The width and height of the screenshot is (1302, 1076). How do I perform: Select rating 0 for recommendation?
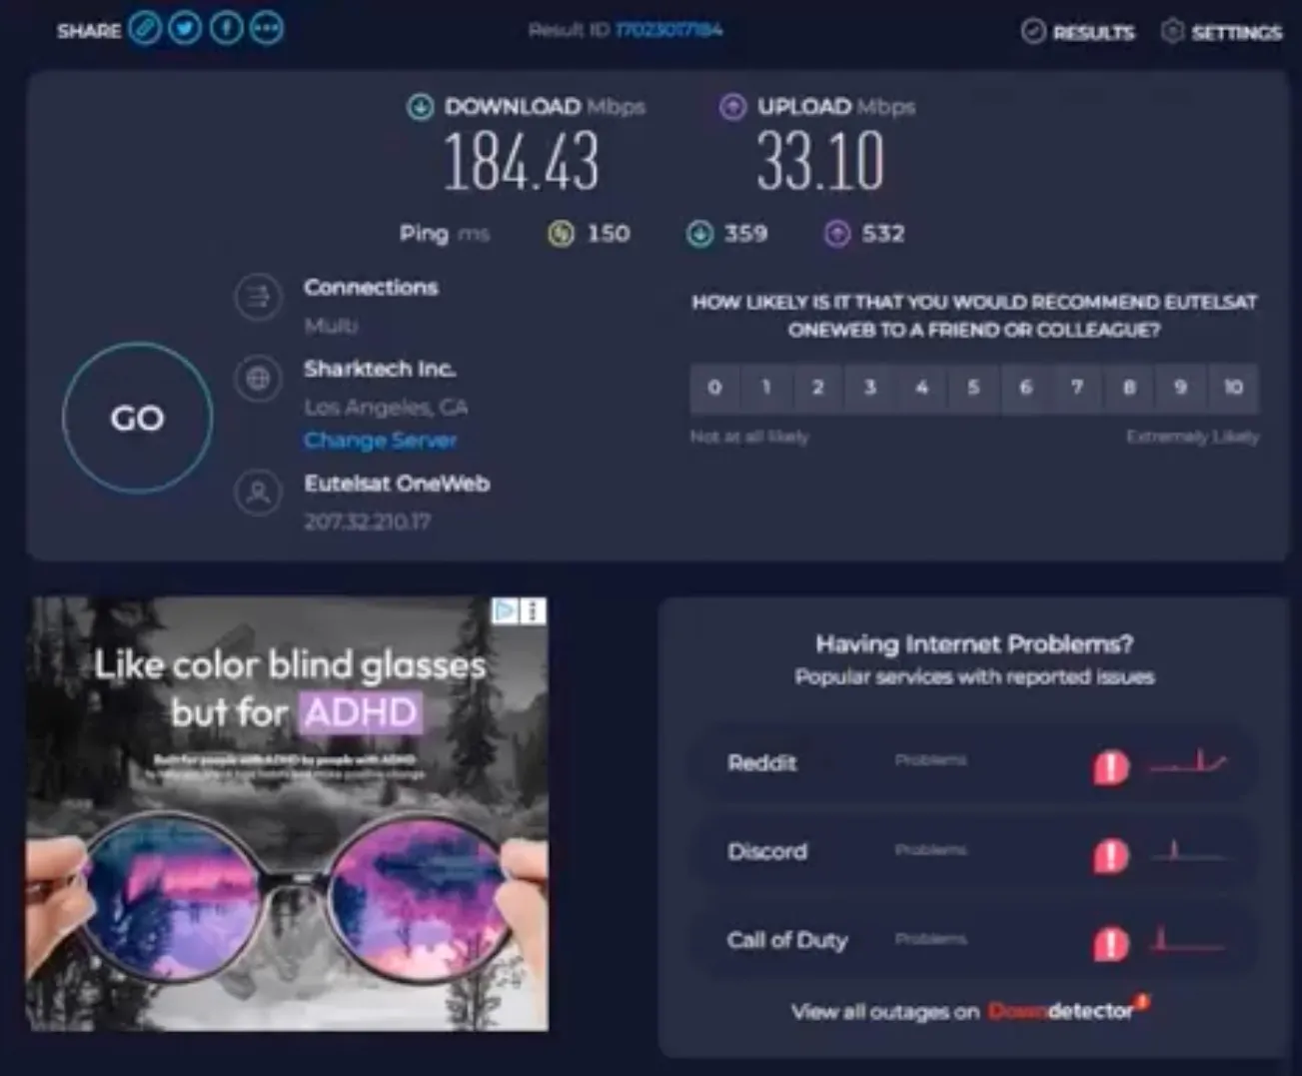coord(714,388)
